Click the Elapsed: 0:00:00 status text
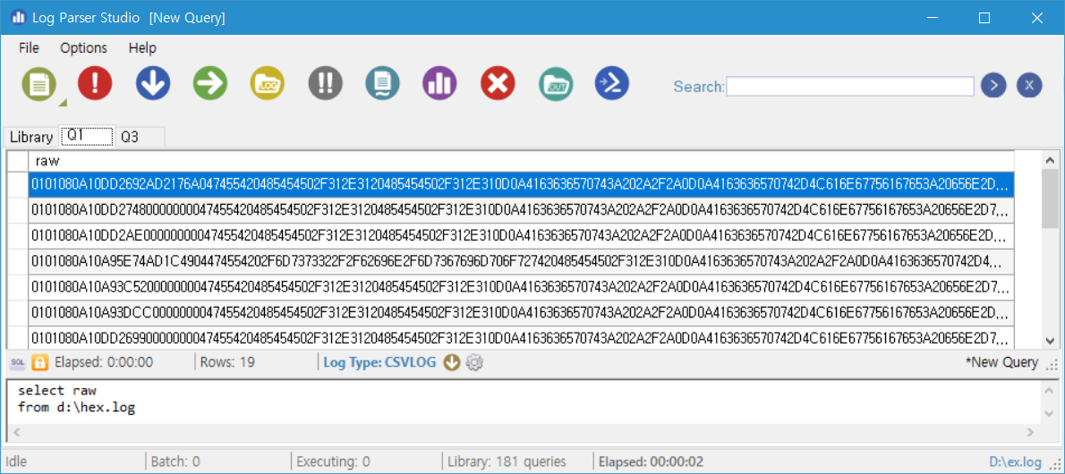This screenshot has width=1065, height=474. (x=103, y=362)
